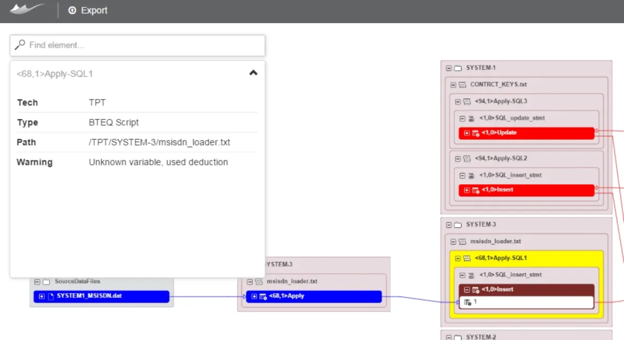Viewport: 624px width, 340px height.
Task: Collapse the dark red <1,0>Insert node
Action: click(x=467, y=289)
